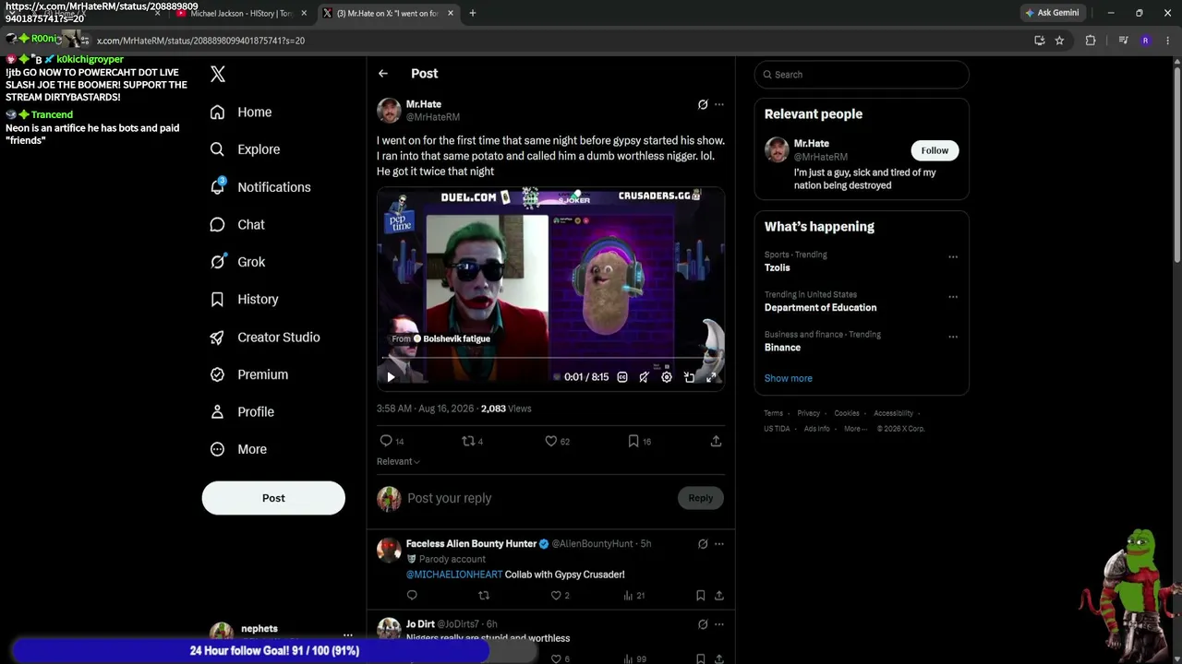Select the Mr.Hate on X browser tab
Viewport: 1182px width, 664px height.
coord(388,13)
